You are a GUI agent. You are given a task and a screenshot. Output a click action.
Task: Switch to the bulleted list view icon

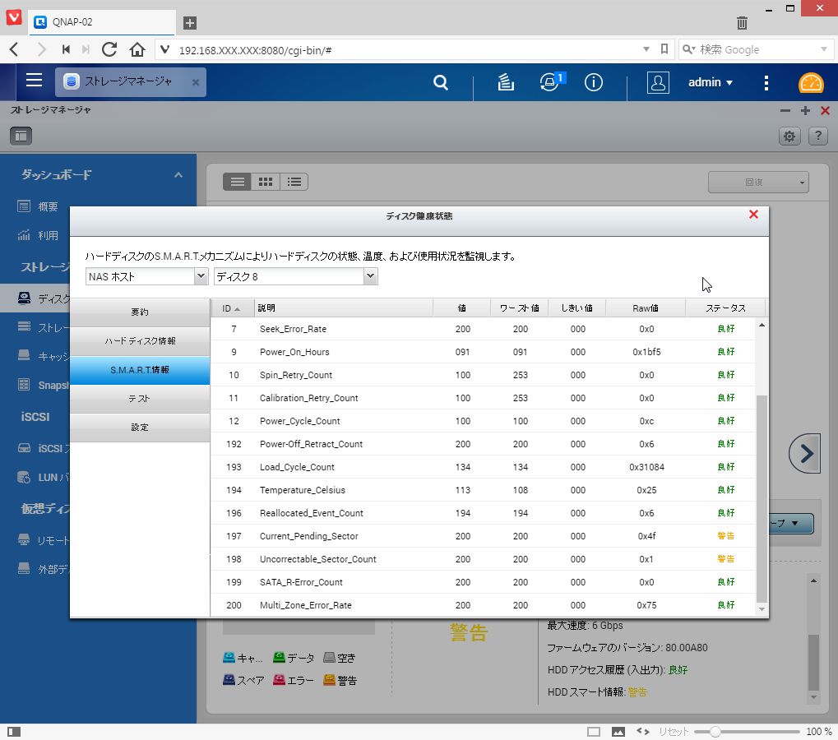(294, 182)
